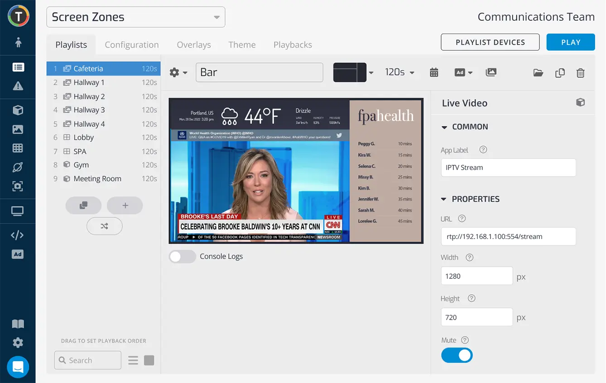Open the media image icon in sidebar
The image size is (606, 383).
18,129
